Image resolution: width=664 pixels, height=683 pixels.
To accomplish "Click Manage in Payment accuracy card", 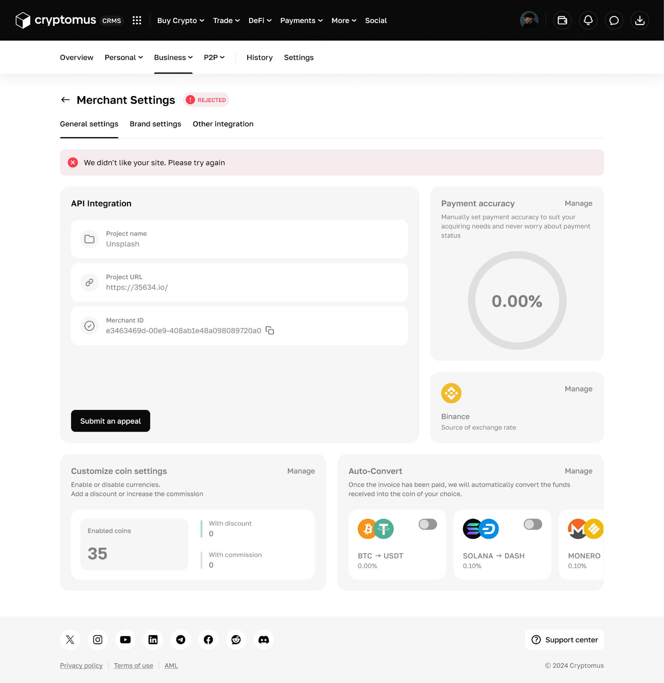I will 578,204.
